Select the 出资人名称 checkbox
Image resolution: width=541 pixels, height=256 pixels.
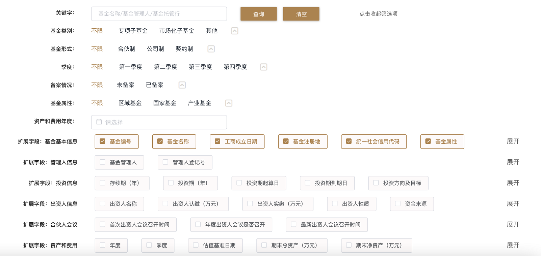point(102,203)
